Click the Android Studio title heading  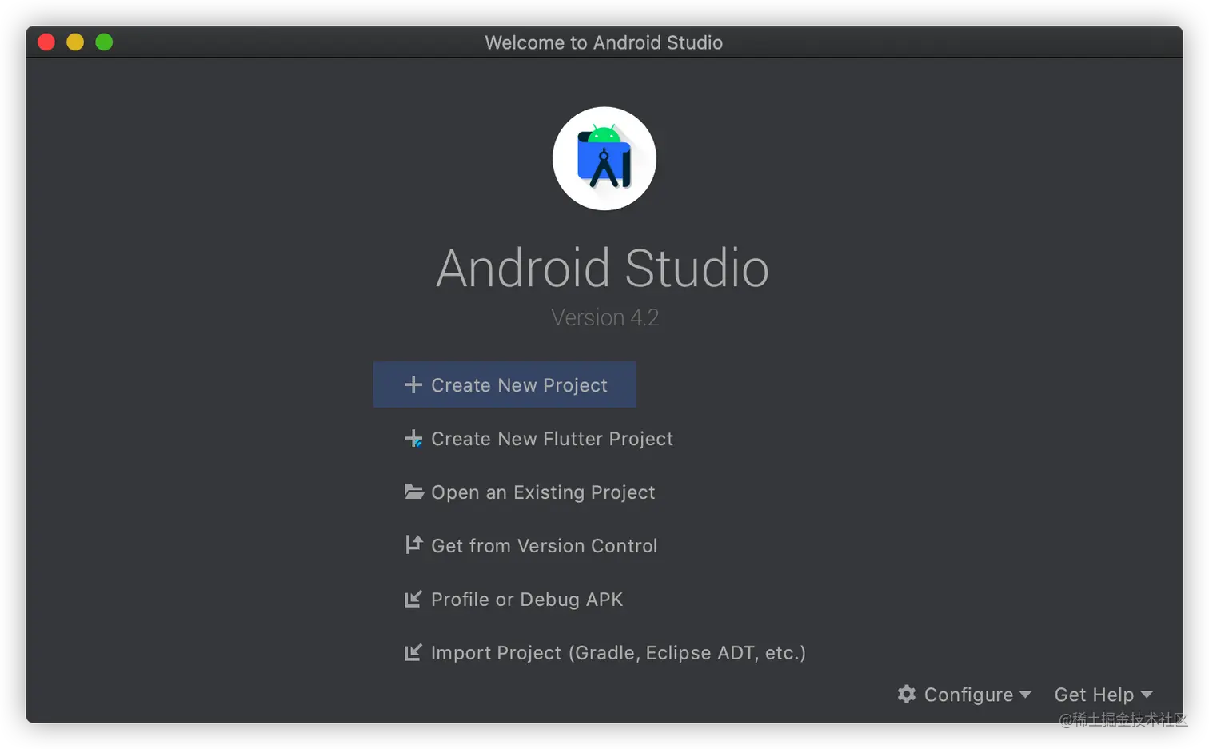[602, 268]
